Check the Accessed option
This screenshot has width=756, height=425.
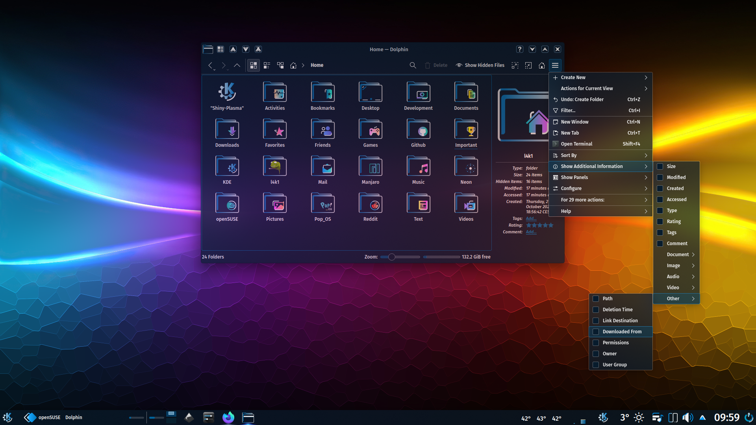click(x=660, y=200)
